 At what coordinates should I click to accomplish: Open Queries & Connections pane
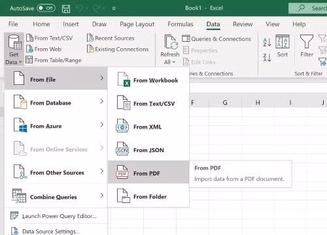(x=216, y=39)
